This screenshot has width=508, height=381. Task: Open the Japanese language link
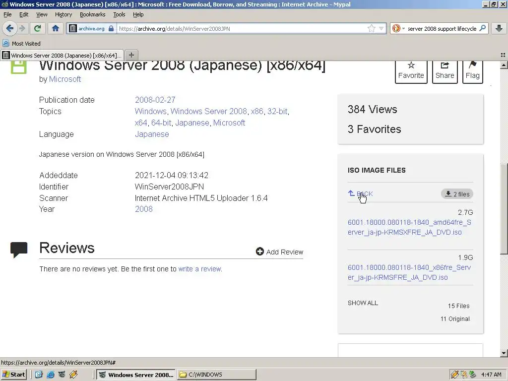tap(152, 134)
